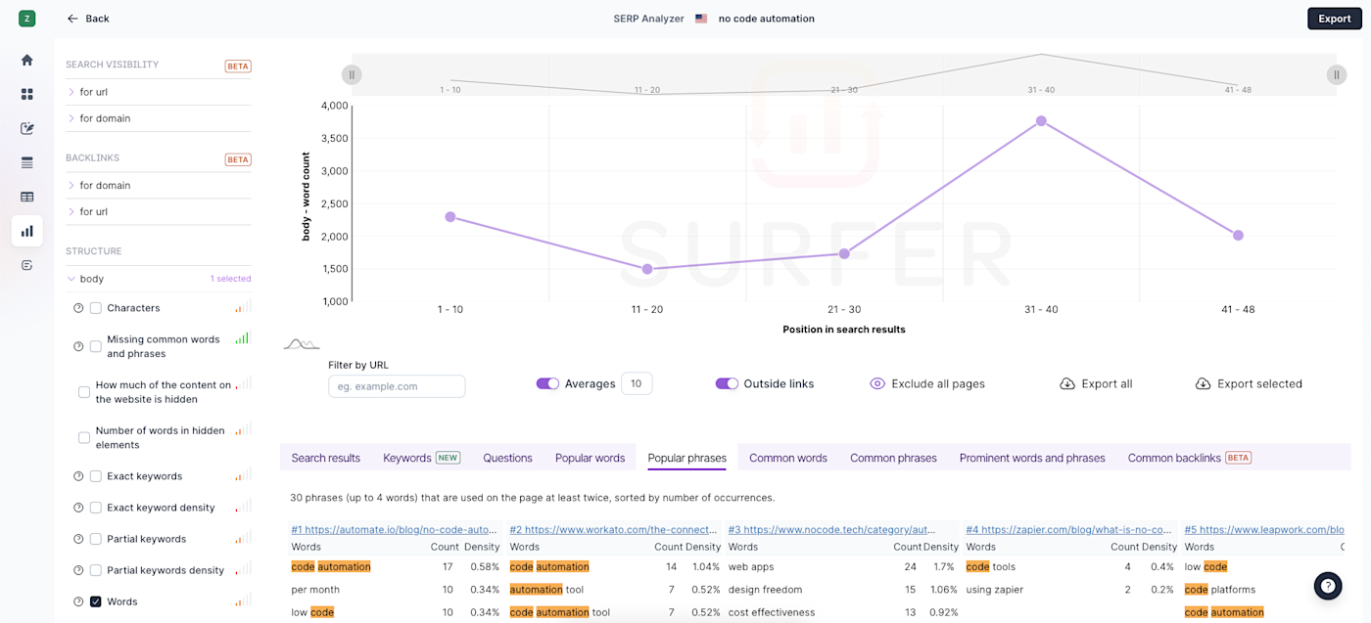Toggle the Averages switch off

click(x=547, y=383)
